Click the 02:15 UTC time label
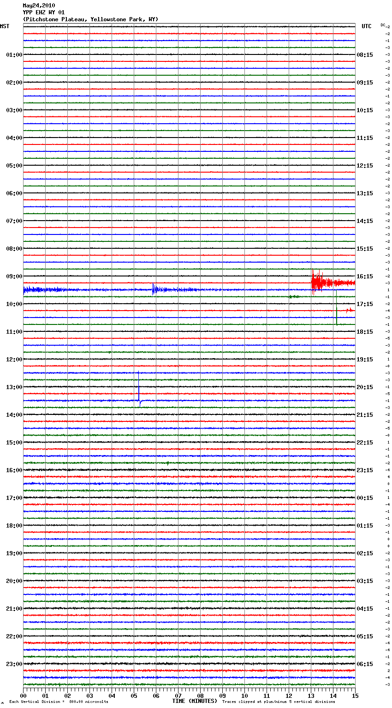 (365, 553)
